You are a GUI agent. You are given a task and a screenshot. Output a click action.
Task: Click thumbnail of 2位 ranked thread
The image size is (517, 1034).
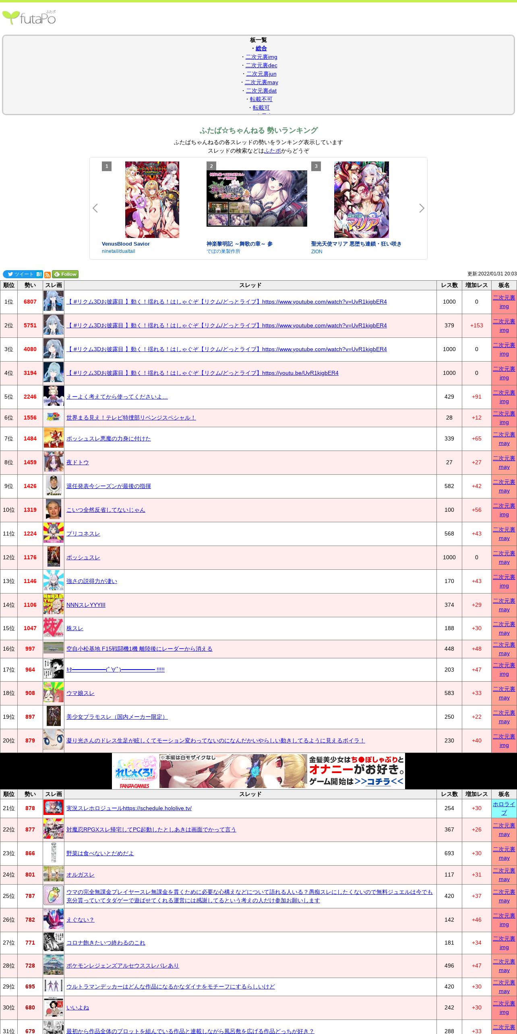[x=54, y=325]
